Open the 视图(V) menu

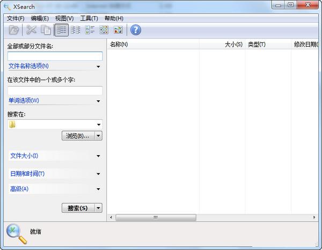pyautogui.click(x=64, y=18)
